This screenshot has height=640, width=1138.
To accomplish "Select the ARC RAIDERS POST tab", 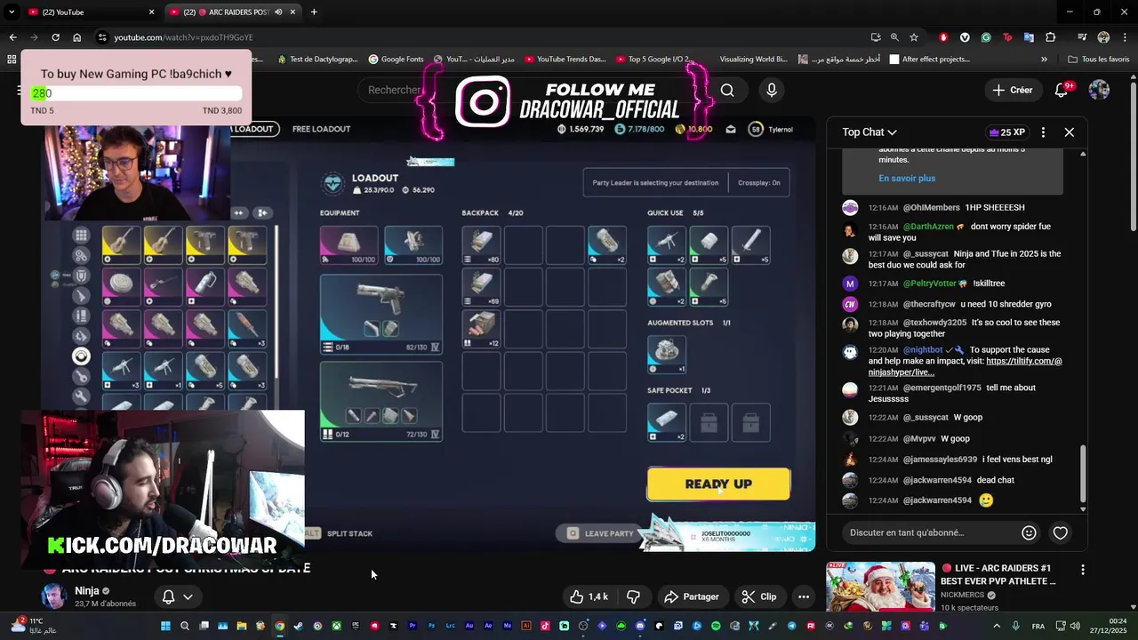I will (231, 12).
